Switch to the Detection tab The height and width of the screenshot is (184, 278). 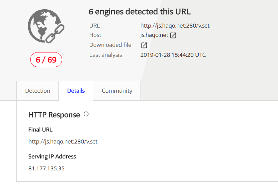[x=38, y=91]
